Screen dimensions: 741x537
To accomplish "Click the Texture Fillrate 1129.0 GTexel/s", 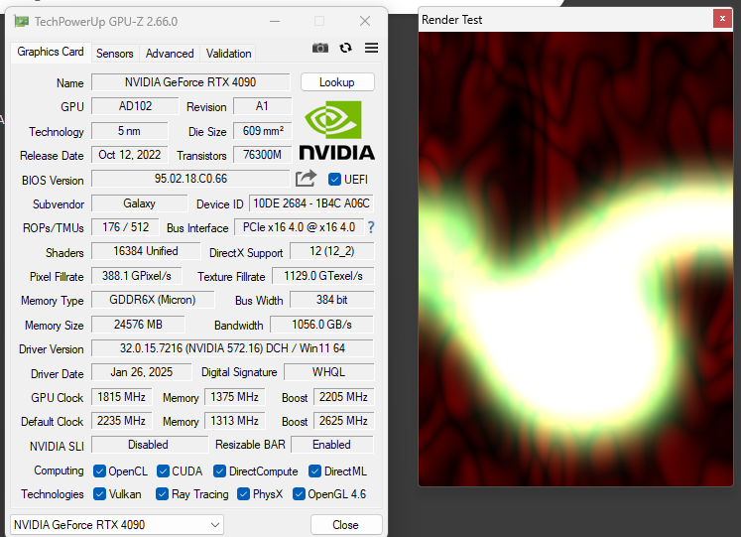I will [x=323, y=276].
